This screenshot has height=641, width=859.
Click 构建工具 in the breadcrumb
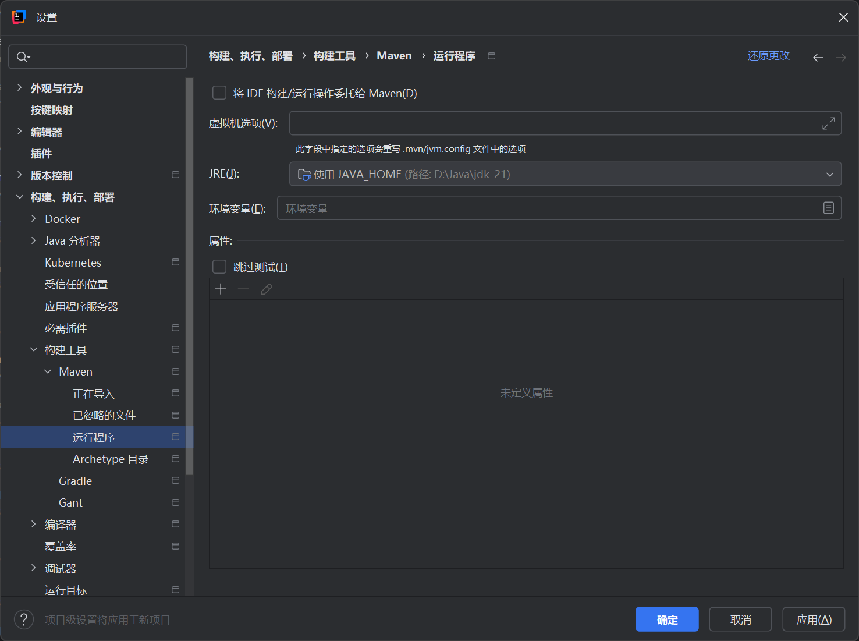pos(335,56)
